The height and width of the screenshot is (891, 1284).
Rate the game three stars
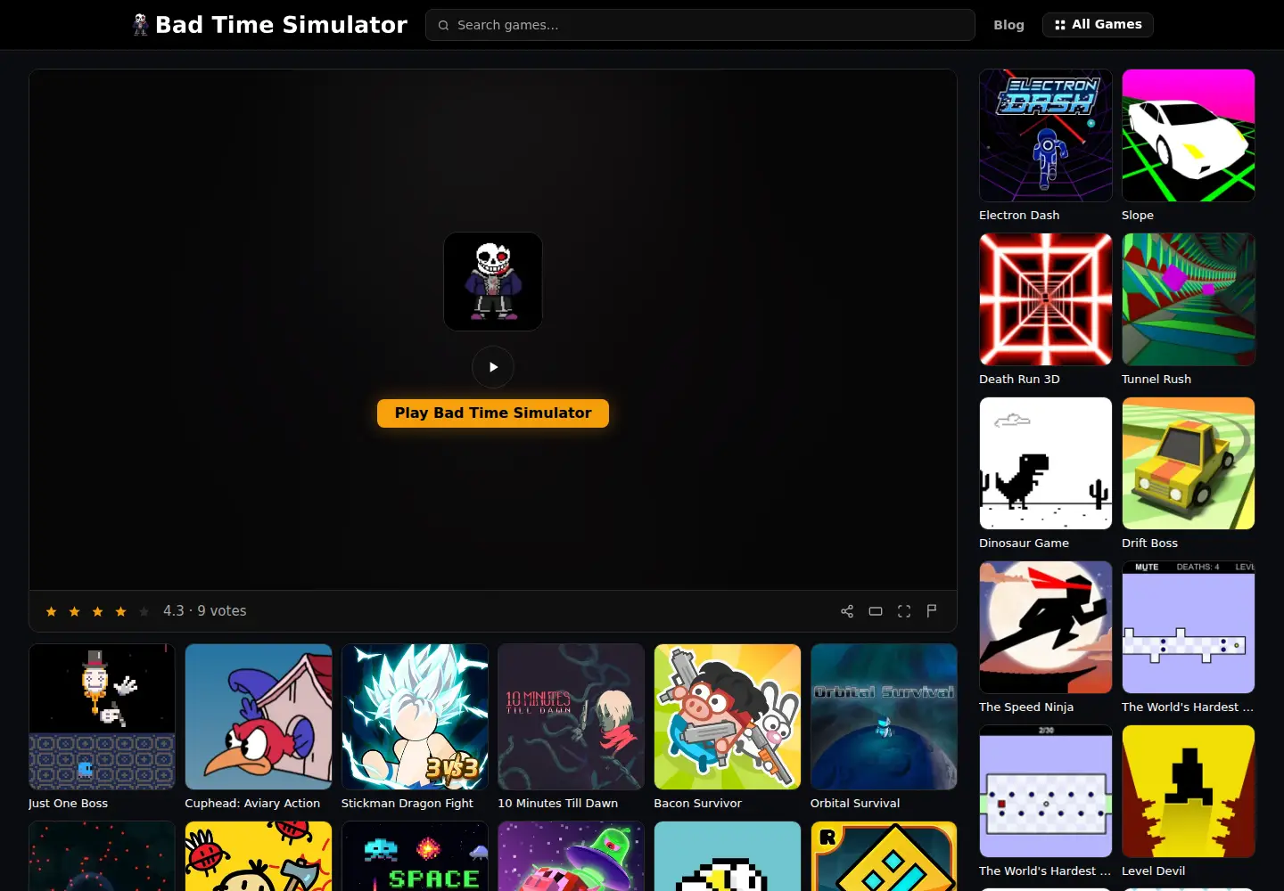[97, 611]
